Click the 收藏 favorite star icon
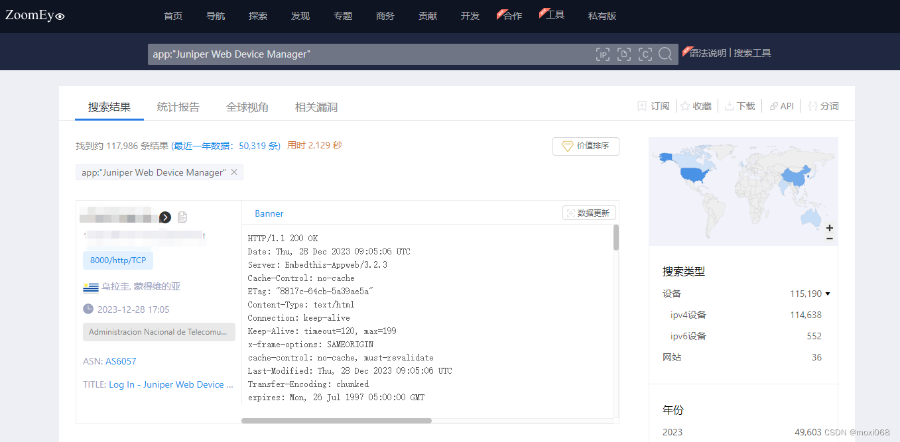 tap(685, 106)
